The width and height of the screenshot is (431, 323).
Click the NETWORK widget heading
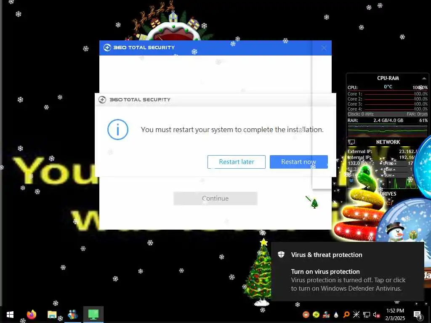click(x=388, y=142)
